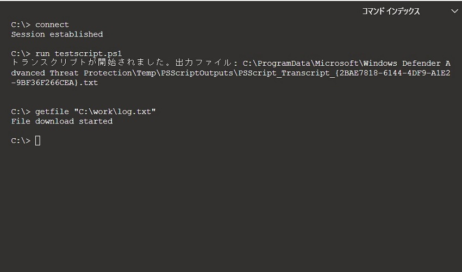Select the "Session established" output line
Screen dimensions: 462x272
tap(57, 34)
